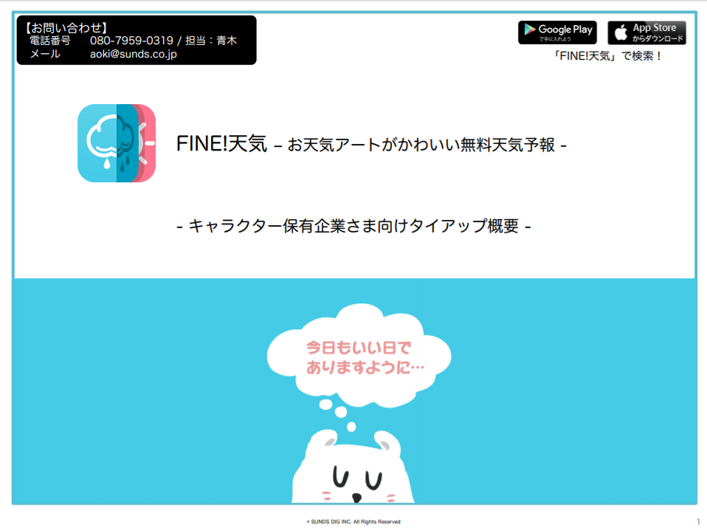Click the 担当：青木 contact name

211,41
